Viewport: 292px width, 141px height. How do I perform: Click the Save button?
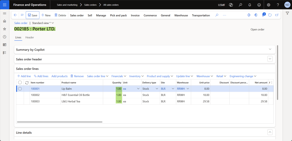pos(33,15)
